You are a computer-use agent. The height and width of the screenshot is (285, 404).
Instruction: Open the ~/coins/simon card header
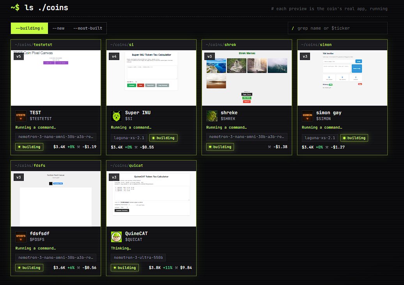pyautogui.click(x=342, y=45)
